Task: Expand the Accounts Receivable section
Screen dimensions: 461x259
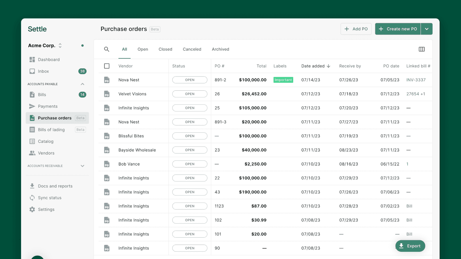Action: (x=82, y=166)
